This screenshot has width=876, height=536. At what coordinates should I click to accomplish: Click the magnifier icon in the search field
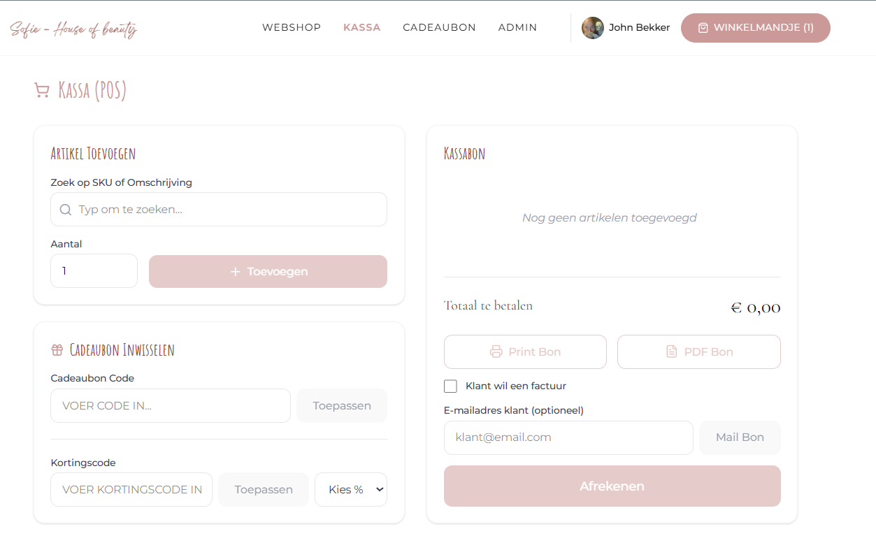click(66, 210)
